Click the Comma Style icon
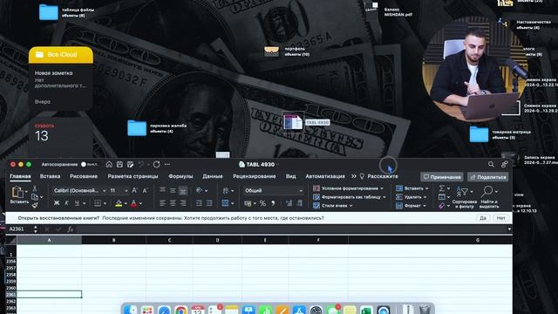The width and height of the screenshot is (558, 314). [x=273, y=203]
